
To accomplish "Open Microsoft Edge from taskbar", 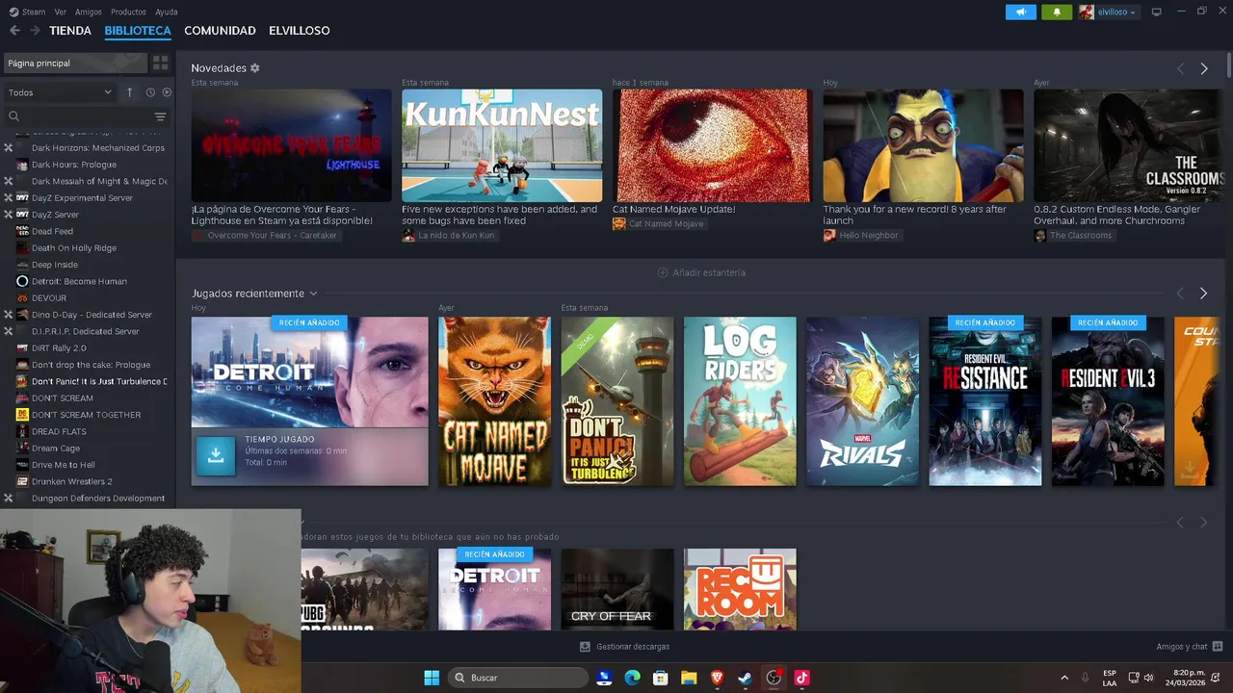I will coord(632,678).
